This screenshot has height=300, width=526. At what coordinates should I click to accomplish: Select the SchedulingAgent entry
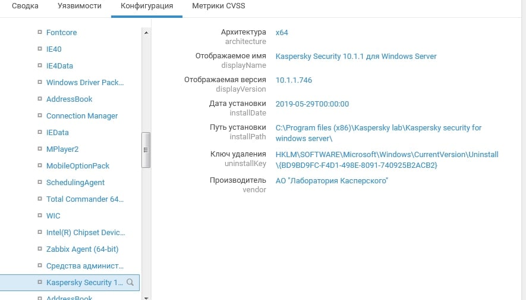click(x=75, y=182)
